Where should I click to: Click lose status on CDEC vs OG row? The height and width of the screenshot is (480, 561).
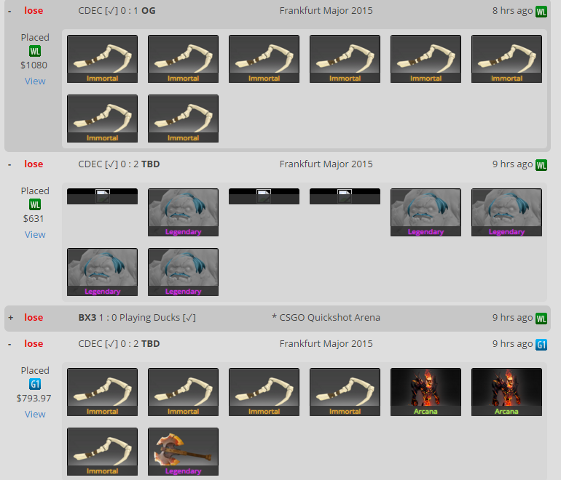coord(34,11)
